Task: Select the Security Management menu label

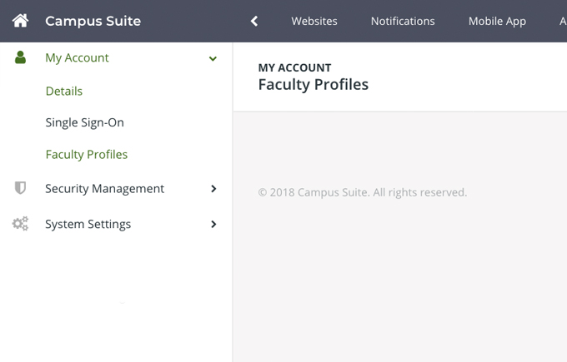Action: pos(104,189)
